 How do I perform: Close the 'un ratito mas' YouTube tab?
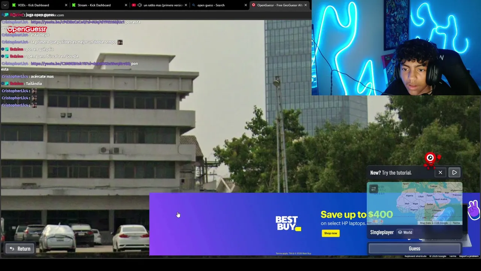pyautogui.click(x=186, y=5)
